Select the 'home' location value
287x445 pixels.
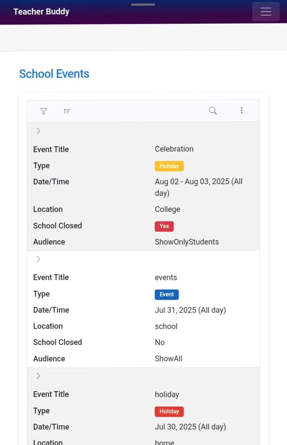click(165, 442)
